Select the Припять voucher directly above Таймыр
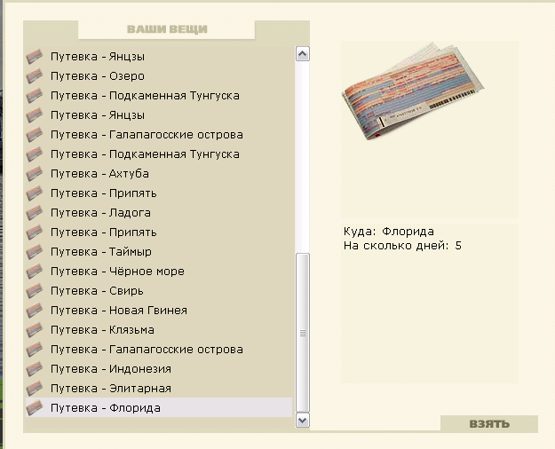The image size is (555, 449). click(159, 232)
